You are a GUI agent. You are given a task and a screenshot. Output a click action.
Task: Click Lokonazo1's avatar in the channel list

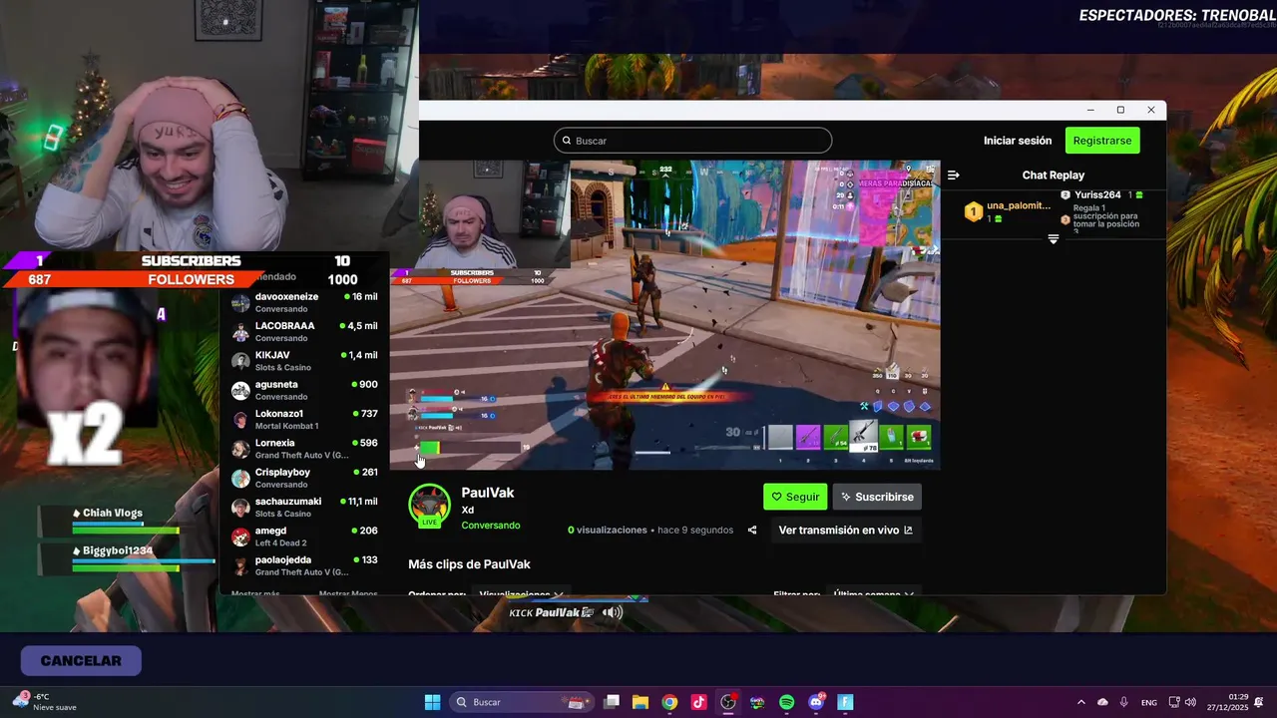(240, 420)
